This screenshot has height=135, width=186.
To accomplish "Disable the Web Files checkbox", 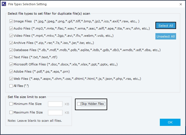I will tap(11, 79).
